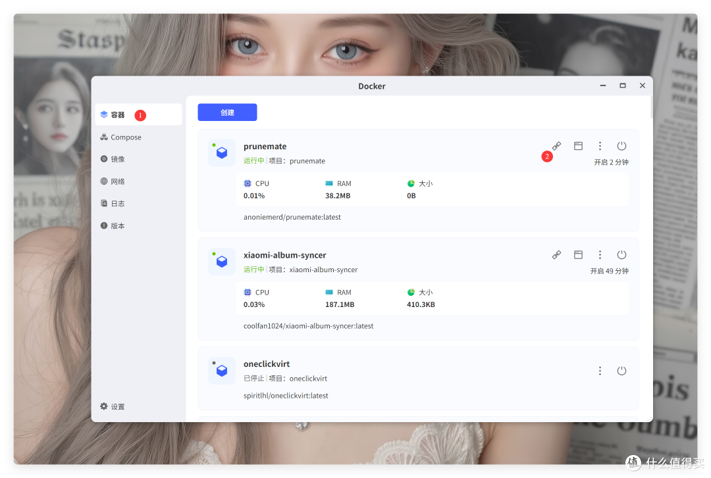Click the oneclickvirt container name
711x478 pixels.
coord(267,364)
